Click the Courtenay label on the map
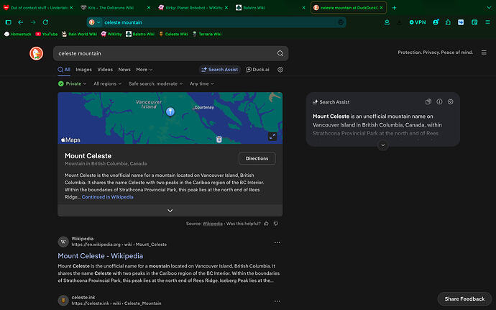This screenshot has height=310, width=496. (x=204, y=107)
